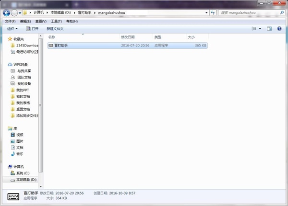
Task: Open the WPS网盘 cloud item
Action: click(18, 65)
